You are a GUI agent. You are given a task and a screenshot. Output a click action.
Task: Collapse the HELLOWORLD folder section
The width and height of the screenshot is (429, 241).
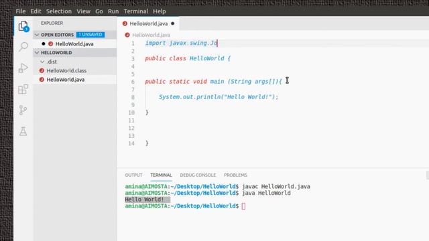pyautogui.click(x=37, y=52)
